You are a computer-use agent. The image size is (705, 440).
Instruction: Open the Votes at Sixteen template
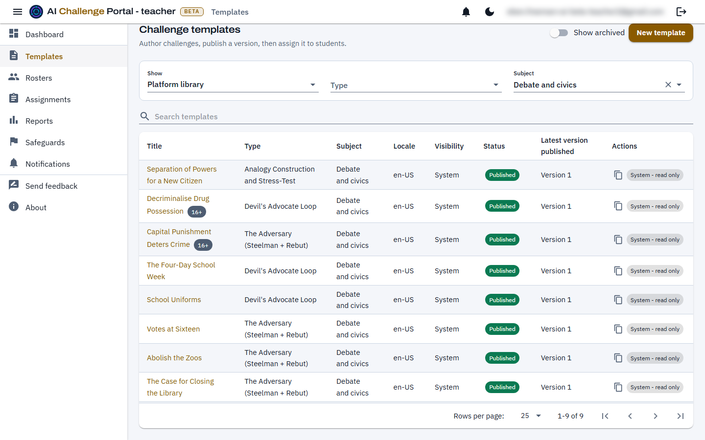point(173,329)
